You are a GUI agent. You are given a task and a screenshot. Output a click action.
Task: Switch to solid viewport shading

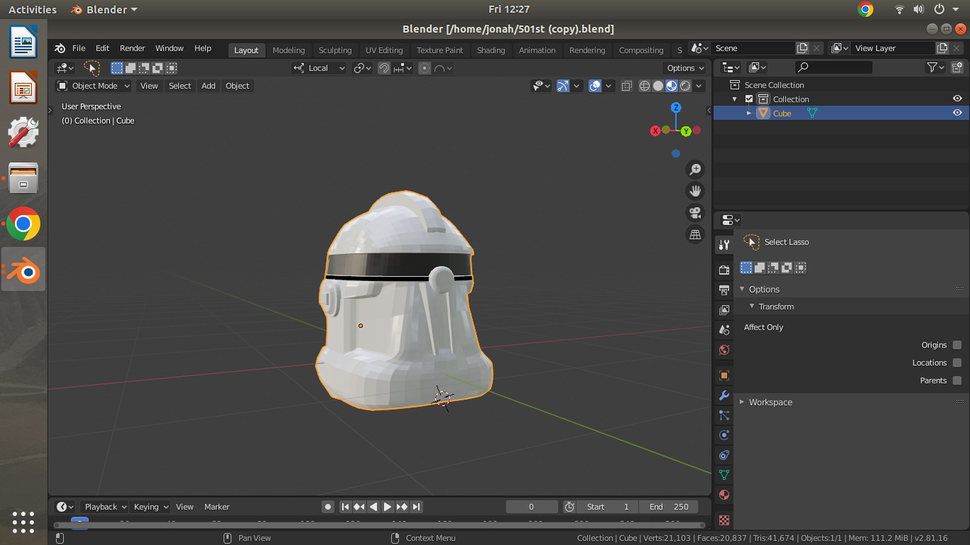point(658,86)
